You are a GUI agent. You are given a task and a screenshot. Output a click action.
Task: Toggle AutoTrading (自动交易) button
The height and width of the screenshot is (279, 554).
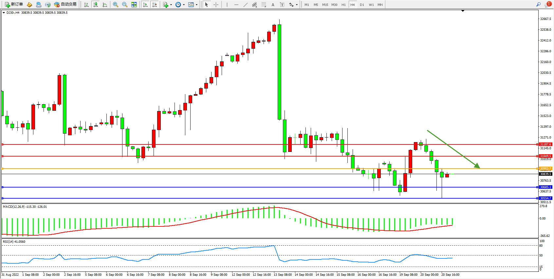tap(65, 5)
